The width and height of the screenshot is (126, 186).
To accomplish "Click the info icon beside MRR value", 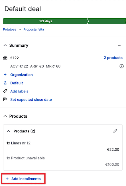I will (121, 66).
